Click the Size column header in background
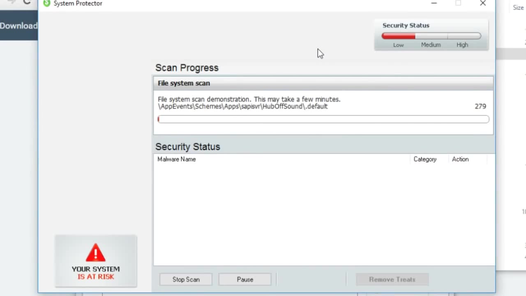The height and width of the screenshot is (296, 526). [518, 7]
